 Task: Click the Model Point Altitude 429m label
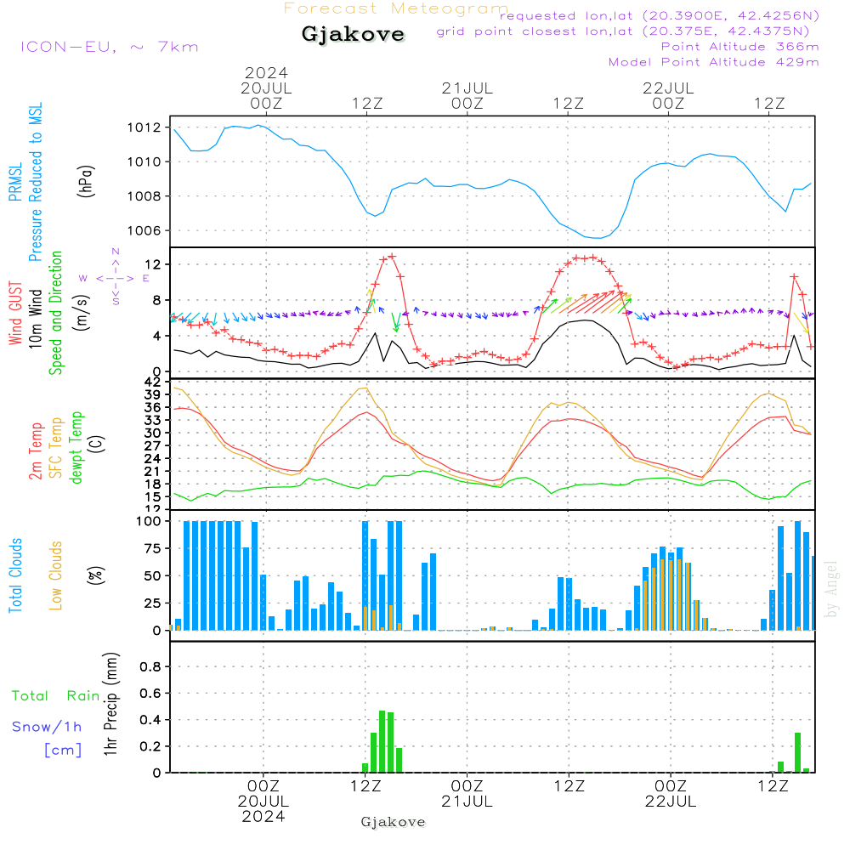point(714,62)
